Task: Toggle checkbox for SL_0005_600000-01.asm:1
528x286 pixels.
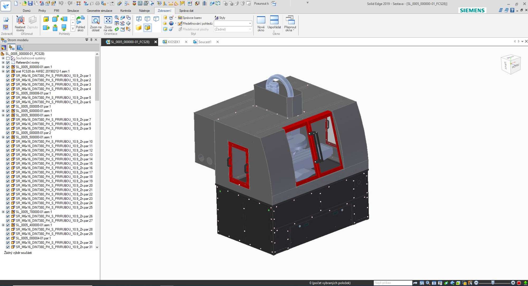Action: (8, 111)
